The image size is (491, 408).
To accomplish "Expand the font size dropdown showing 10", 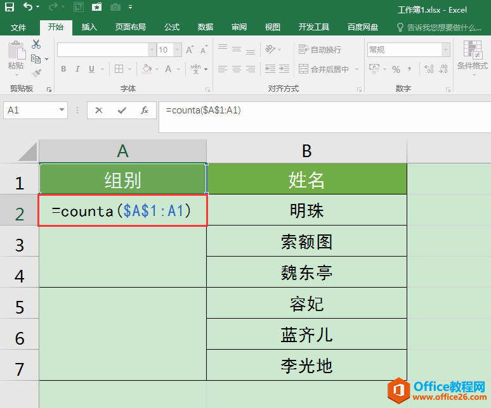I will [177, 49].
